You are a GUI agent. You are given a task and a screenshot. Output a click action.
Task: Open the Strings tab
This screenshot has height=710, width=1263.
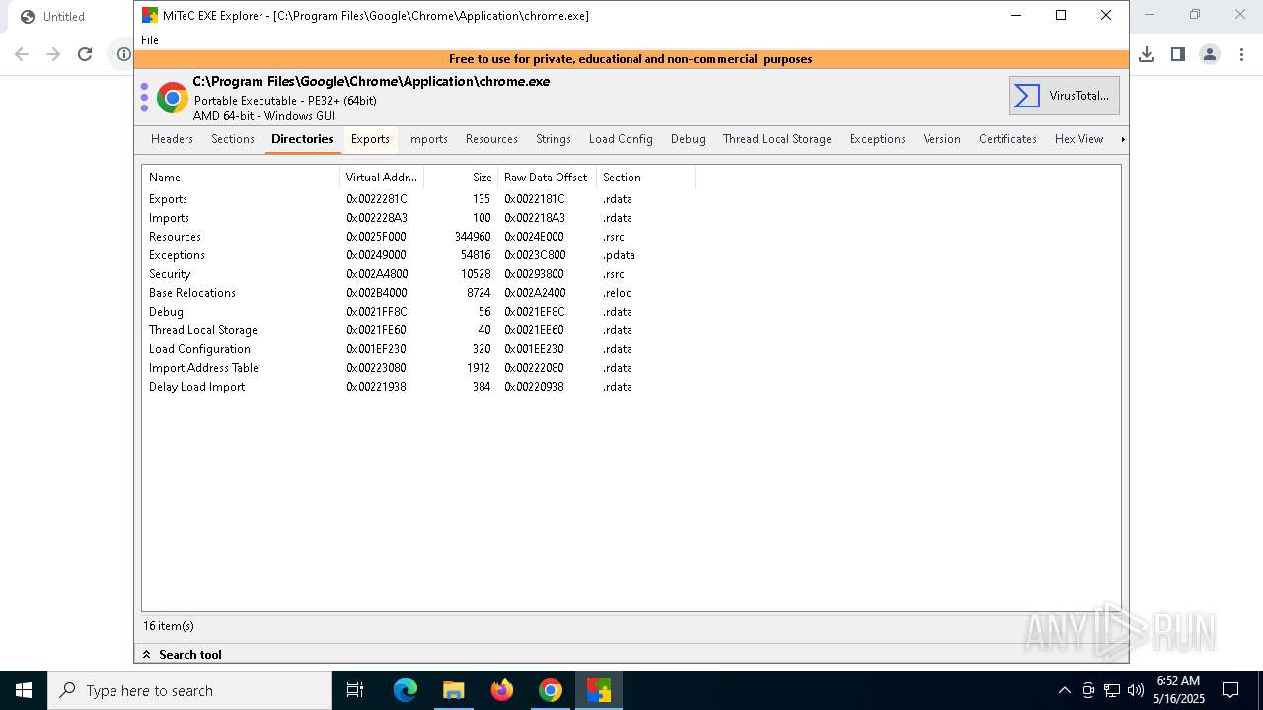click(x=554, y=139)
